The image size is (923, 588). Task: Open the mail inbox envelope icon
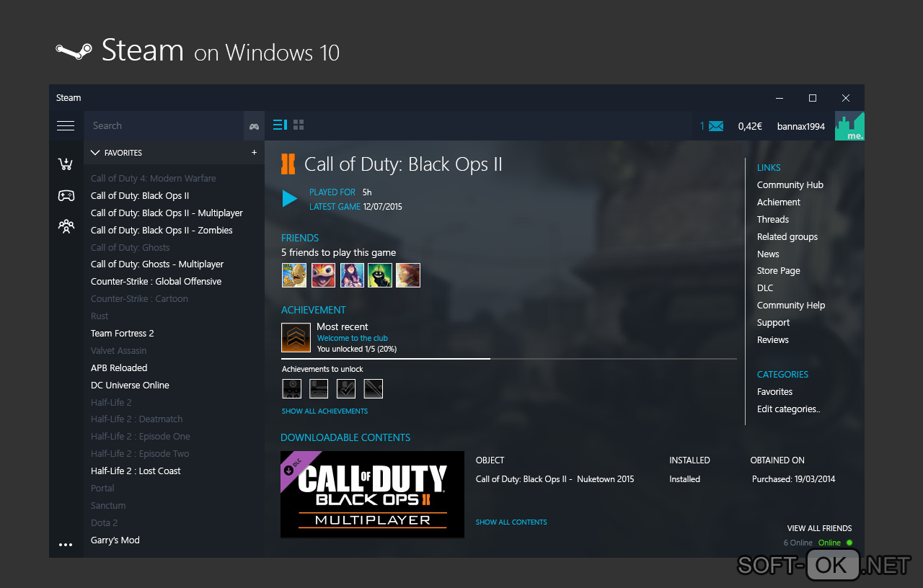click(715, 126)
